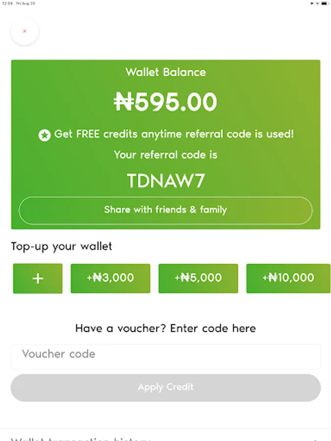
Task: Focus the Voucher code input field
Action: click(166, 356)
